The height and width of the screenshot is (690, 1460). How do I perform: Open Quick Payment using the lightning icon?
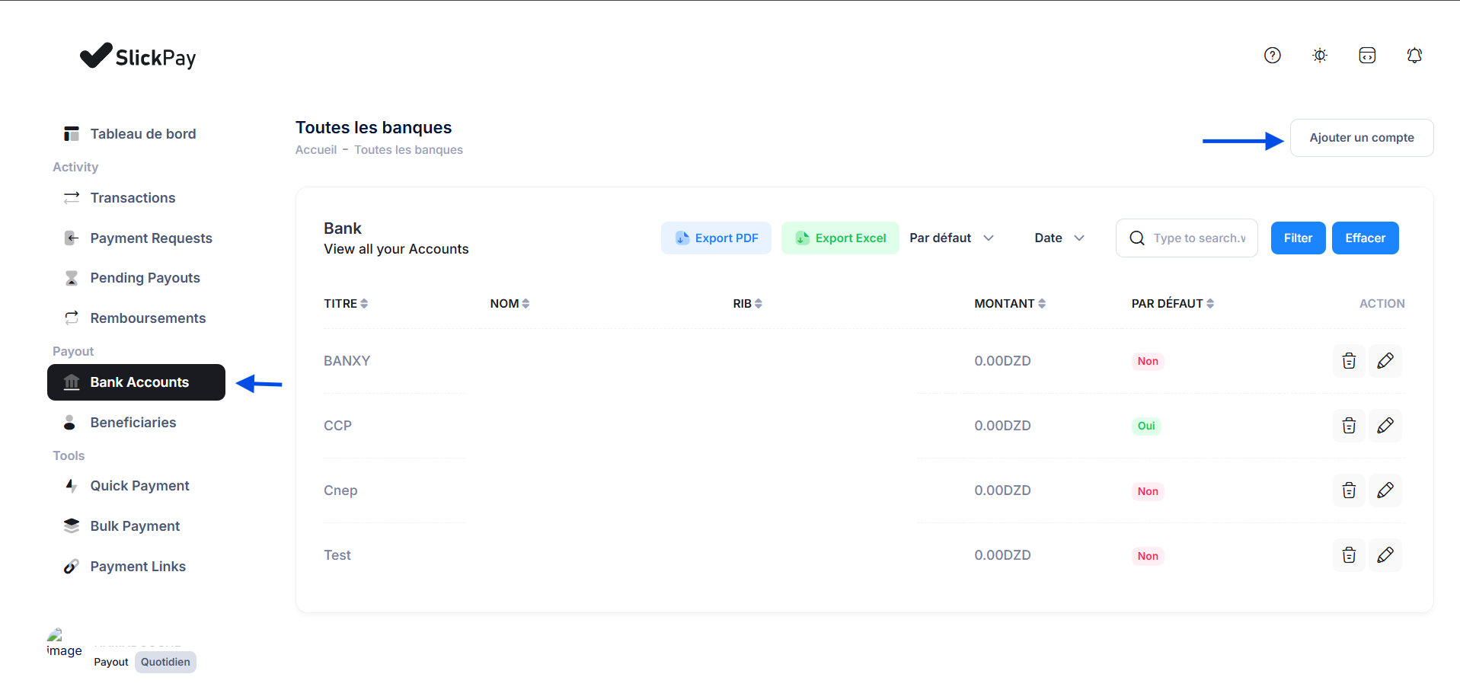point(71,485)
